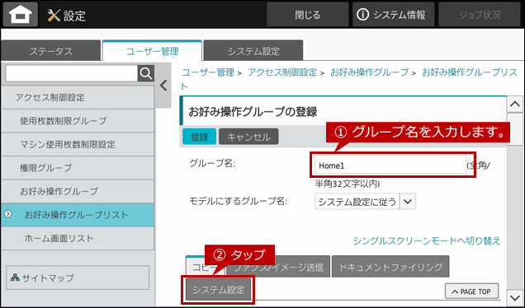Switch to the ステータス tab
Image resolution: width=525 pixels, height=308 pixels.
[51, 51]
